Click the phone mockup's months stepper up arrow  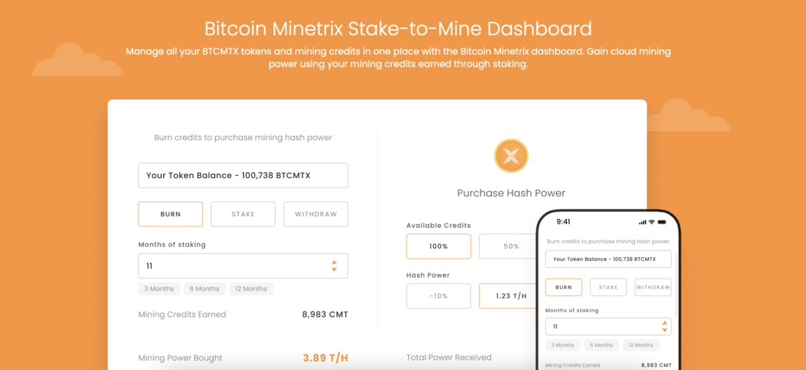664,322
